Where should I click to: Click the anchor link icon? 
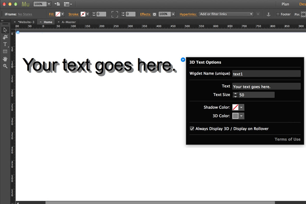268,14
